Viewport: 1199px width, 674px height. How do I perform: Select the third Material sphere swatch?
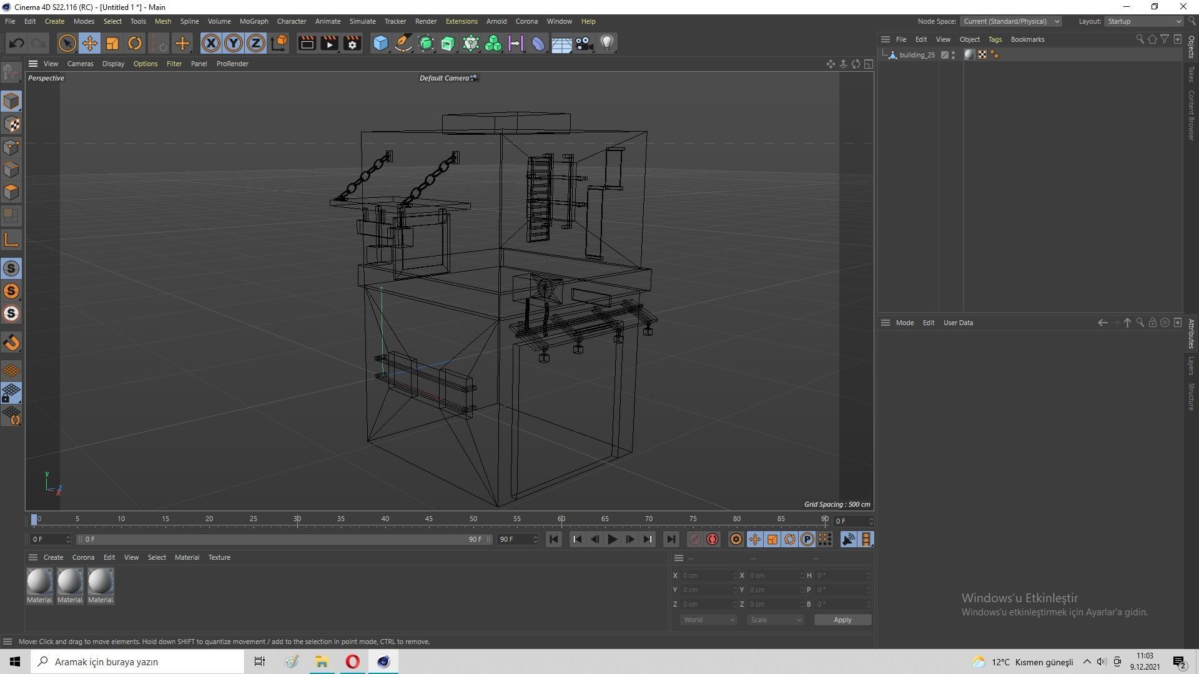pyautogui.click(x=101, y=582)
